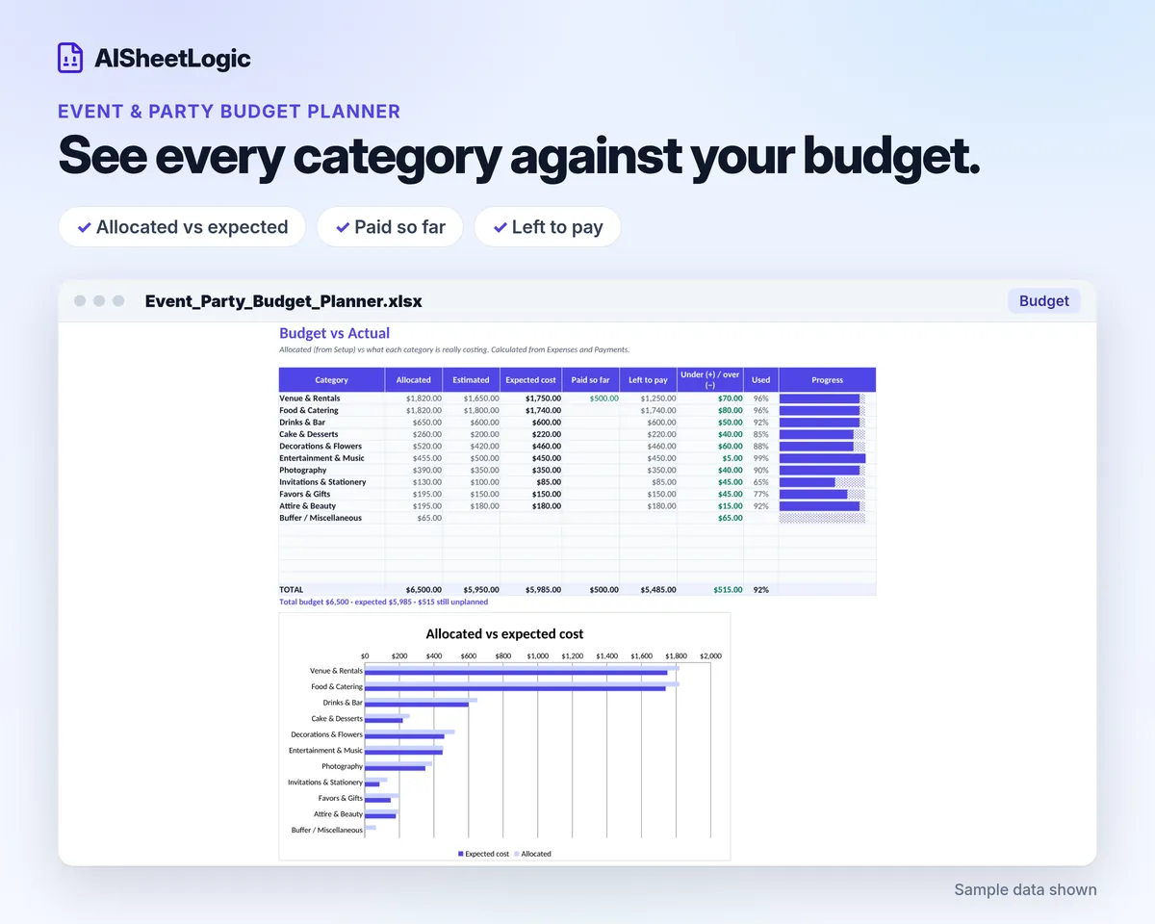The height and width of the screenshot is (924, 1155).
Task: Click the Budget vs Actual heading
Action: pyautogui.click(x=334, y=333)
